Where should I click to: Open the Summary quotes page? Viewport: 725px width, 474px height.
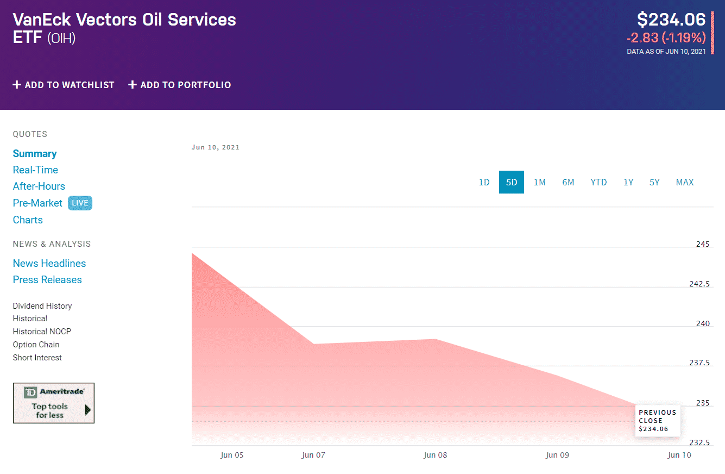tap(35, 154)
